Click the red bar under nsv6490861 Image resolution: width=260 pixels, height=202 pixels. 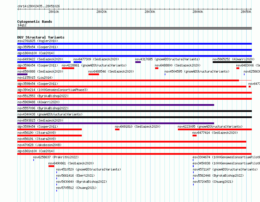coord(51,166)
